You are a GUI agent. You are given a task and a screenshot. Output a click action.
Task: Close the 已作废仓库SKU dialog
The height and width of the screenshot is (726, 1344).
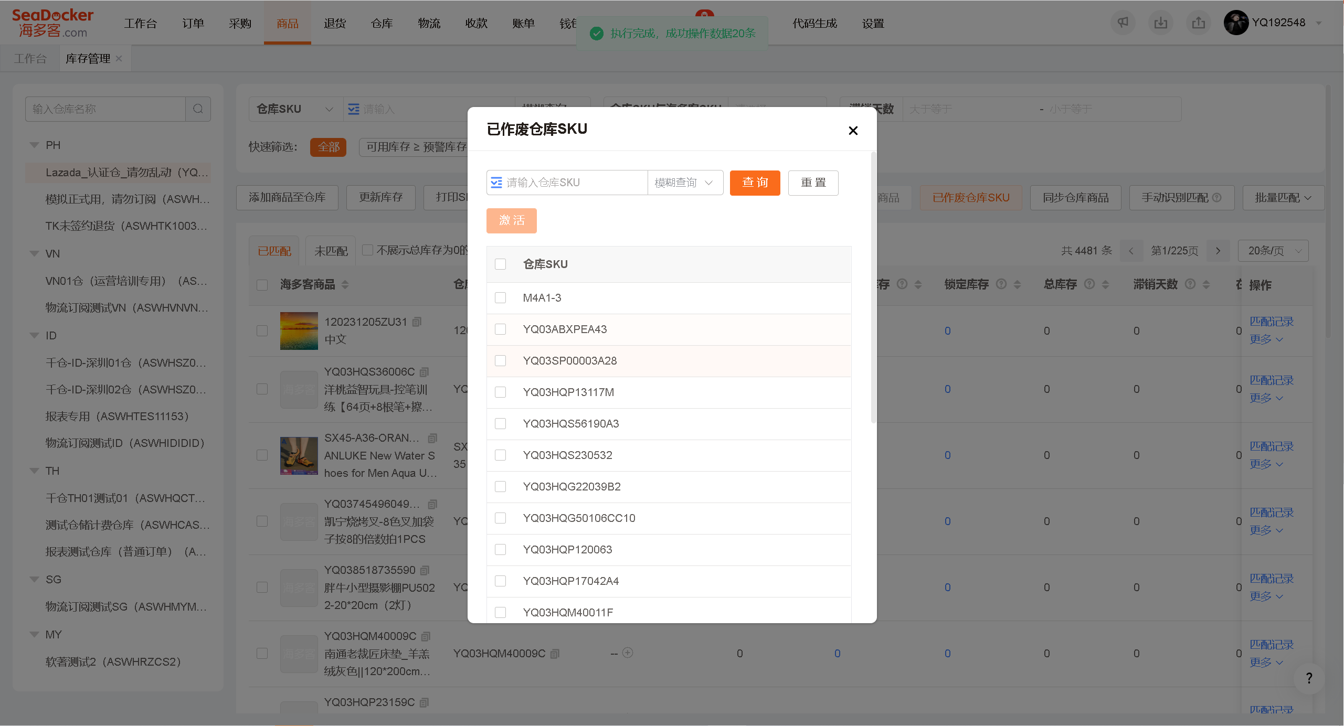coord(853,131)
